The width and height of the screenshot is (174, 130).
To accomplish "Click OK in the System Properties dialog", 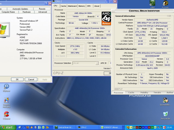I will pos(17,79).
